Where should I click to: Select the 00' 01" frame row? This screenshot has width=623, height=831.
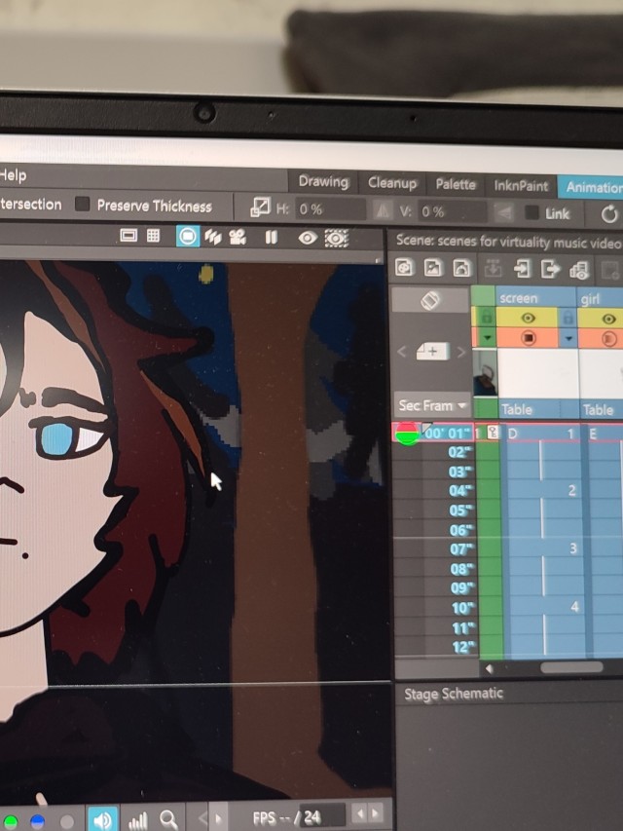[x=447, y=433]
